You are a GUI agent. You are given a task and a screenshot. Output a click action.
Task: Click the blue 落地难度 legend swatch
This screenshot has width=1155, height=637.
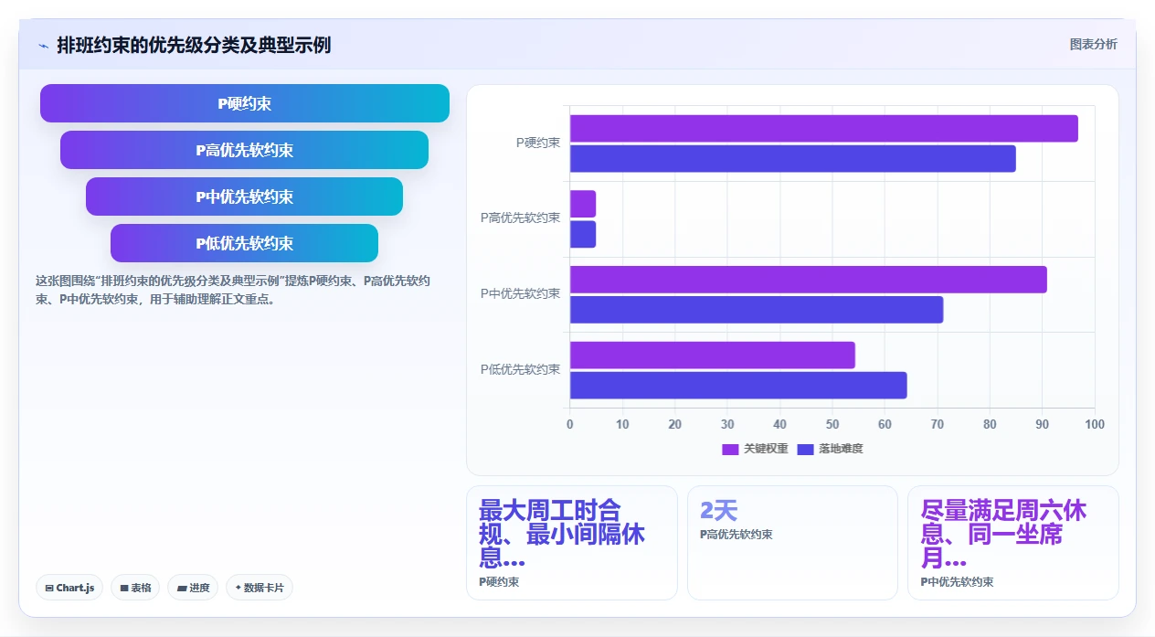point(806,449)
